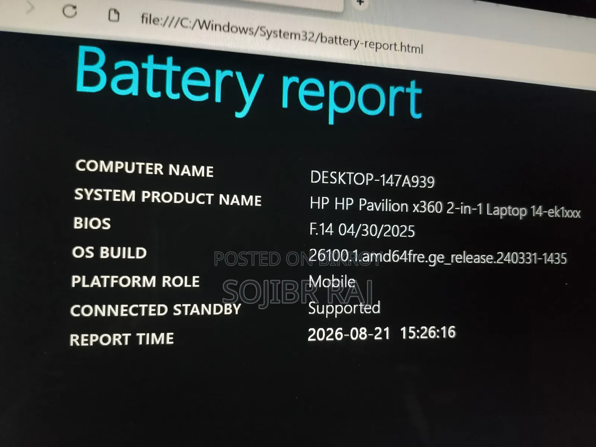Click the OS build value starting with 26100.1
This screenshot has height=447, width=596.
click(x=438, y=257)
